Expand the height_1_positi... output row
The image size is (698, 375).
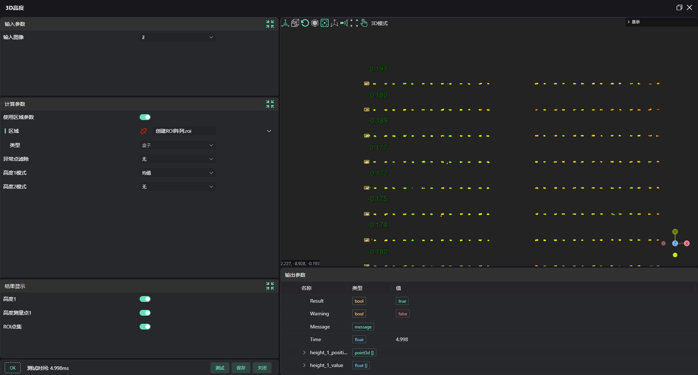(x=304, y=352)
